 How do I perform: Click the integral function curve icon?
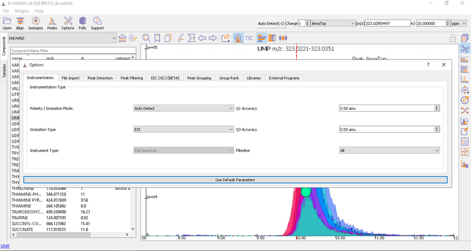[x=181, y=38]
